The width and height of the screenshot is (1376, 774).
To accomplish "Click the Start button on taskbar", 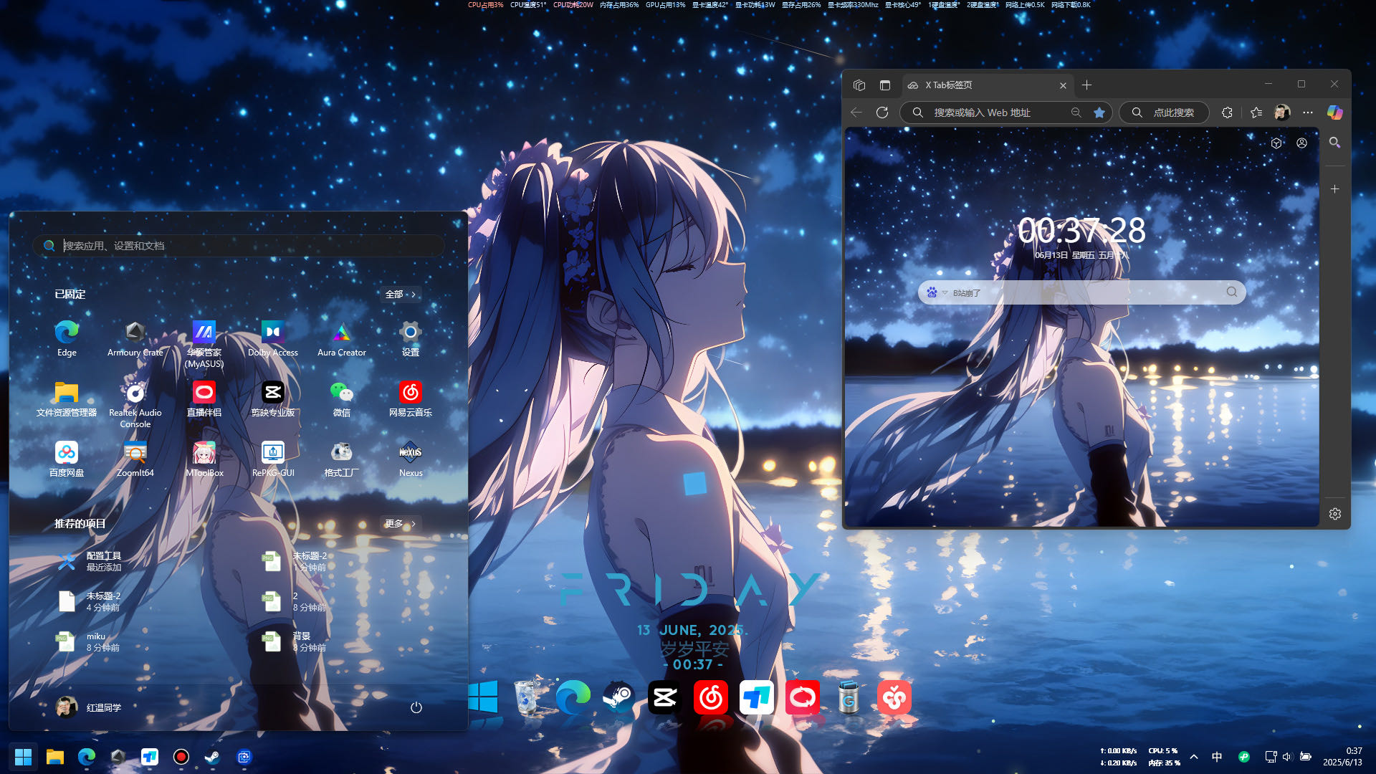I will click(23, 757).
